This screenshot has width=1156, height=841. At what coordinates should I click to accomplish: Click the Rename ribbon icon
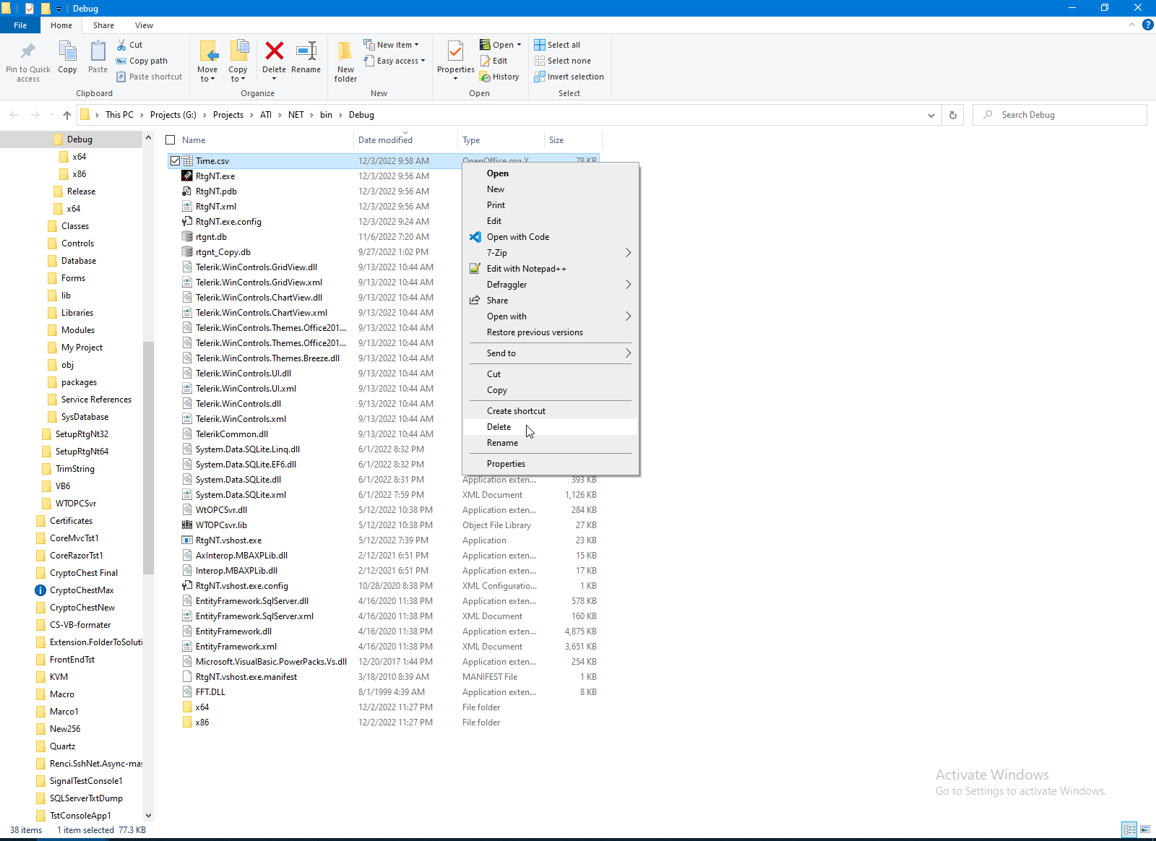306,51
